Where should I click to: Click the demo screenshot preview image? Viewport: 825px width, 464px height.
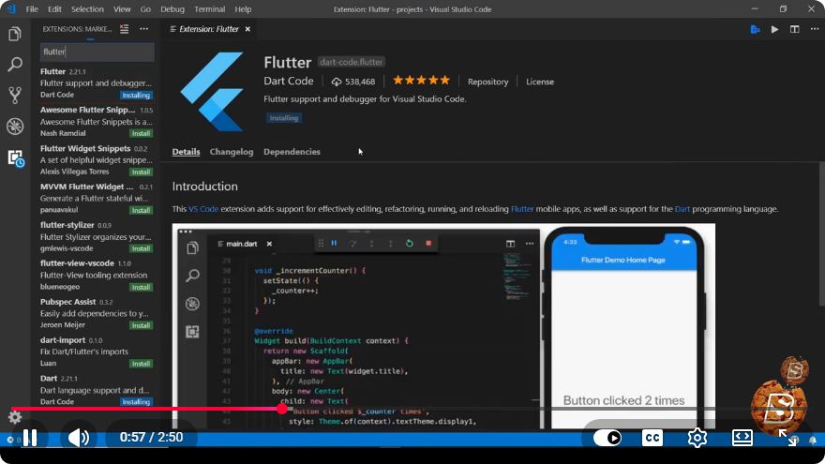[x=443, y=326]
